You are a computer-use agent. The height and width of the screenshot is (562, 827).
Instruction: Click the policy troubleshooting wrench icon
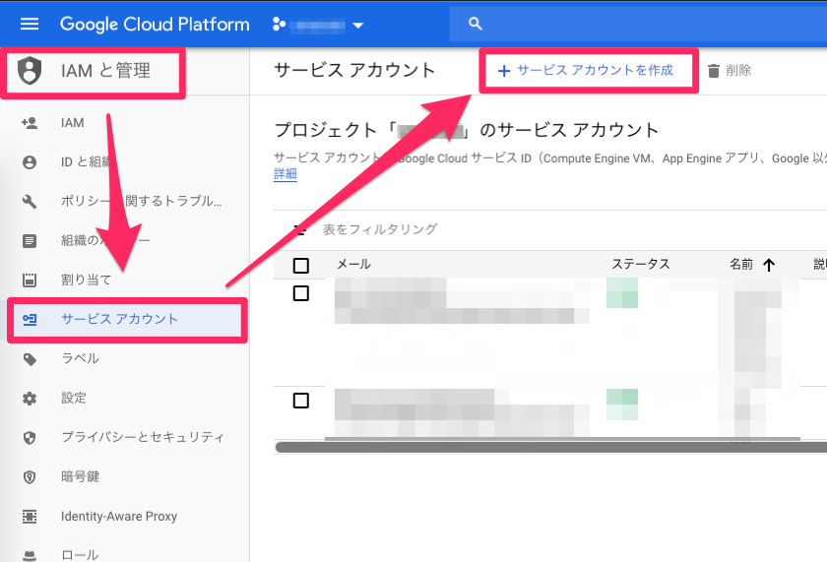click(30, 201)
